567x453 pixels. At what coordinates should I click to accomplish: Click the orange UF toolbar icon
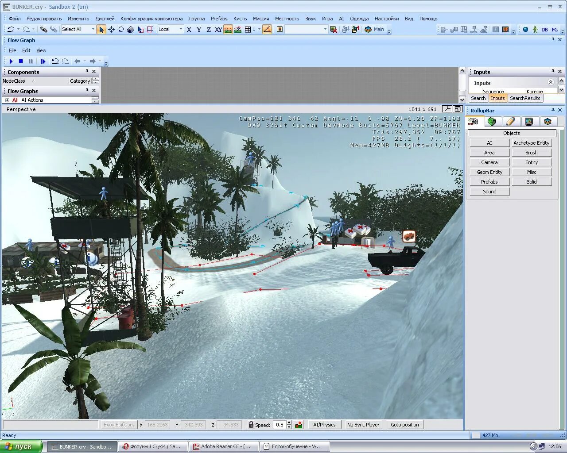505,29
